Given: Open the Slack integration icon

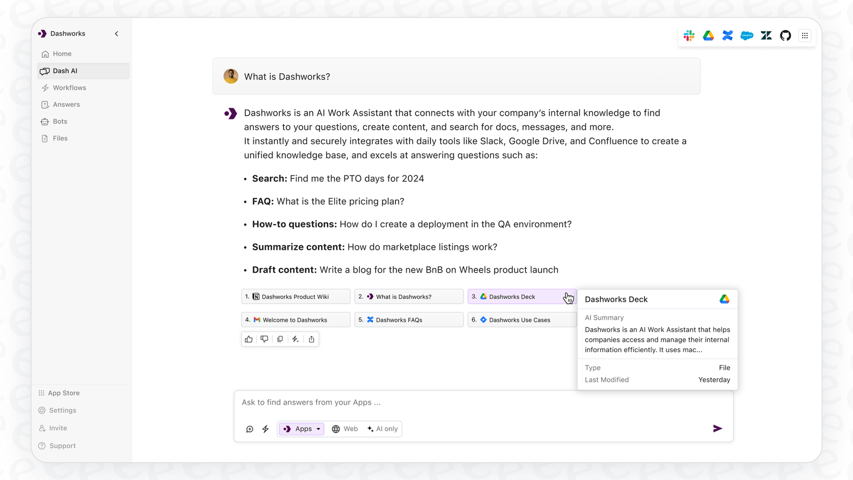Looking at the screenshot, I should click(x=689, y=36).
